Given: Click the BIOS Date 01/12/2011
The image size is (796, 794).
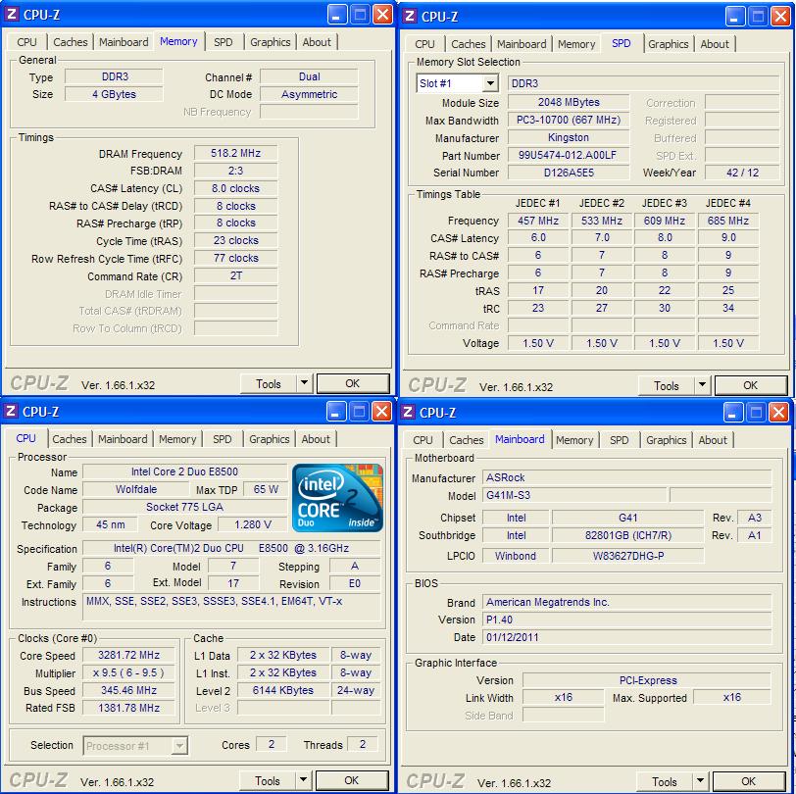Looking at the screenshot, I should [x=627, y=637].
